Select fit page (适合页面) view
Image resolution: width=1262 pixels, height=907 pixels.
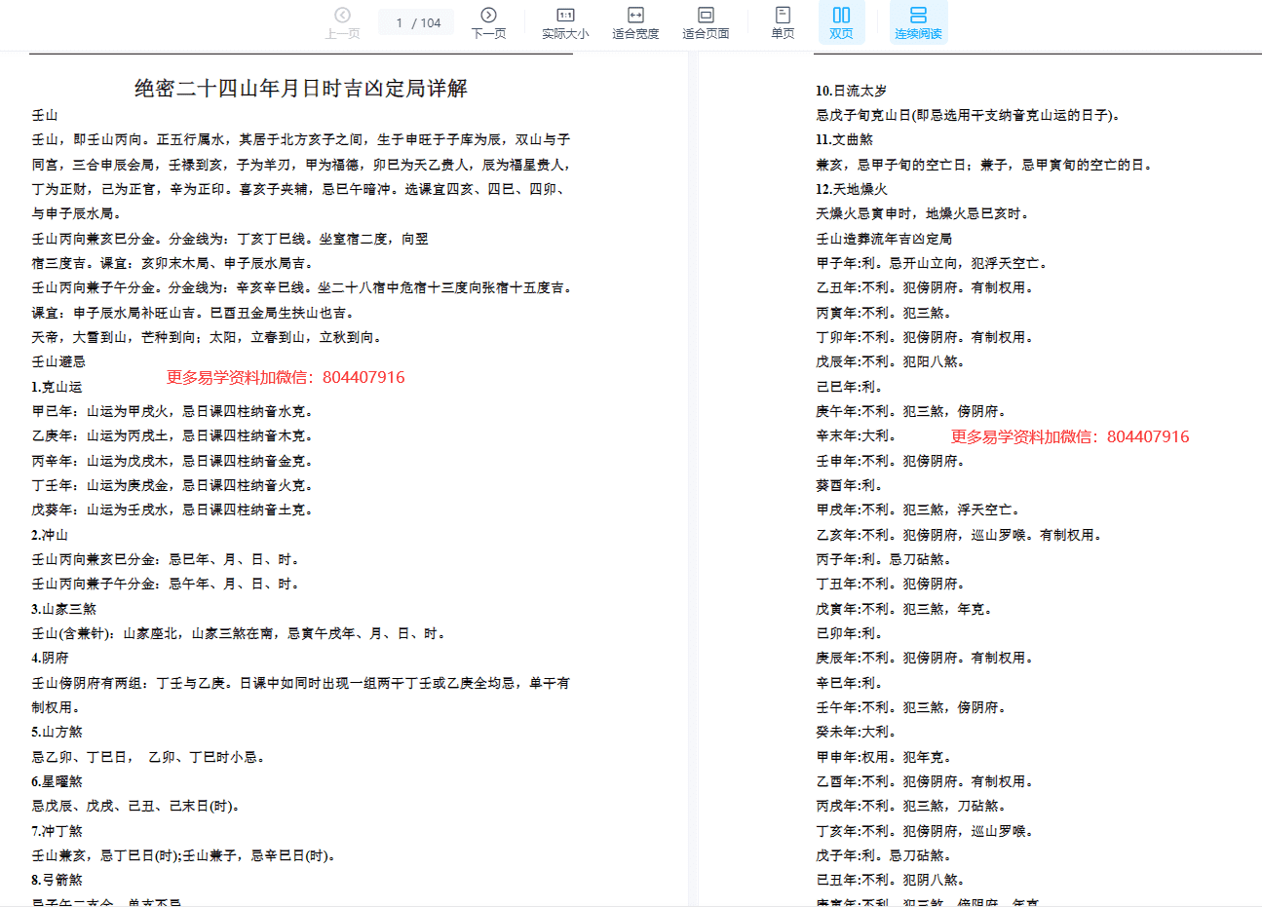point(706,22)
